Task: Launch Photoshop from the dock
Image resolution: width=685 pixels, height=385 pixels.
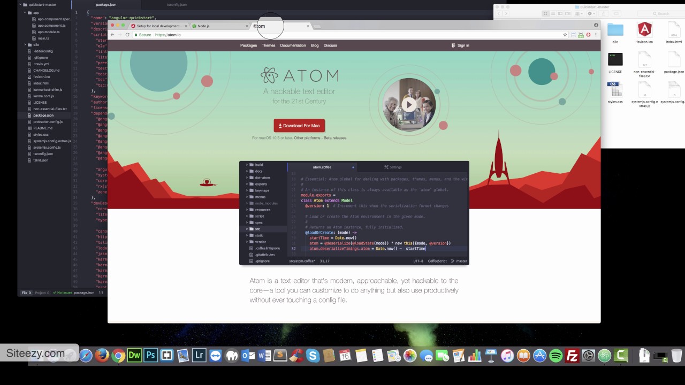Action: coord(150,355)
